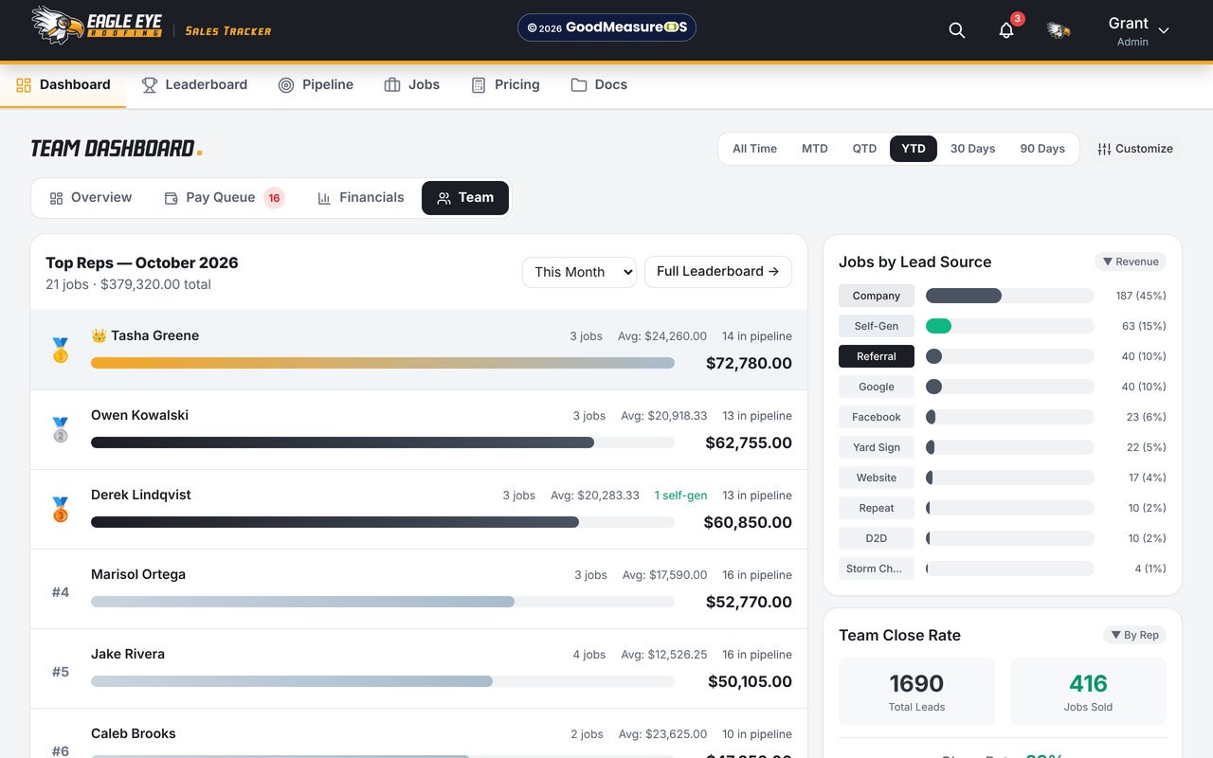Switch the period to QTD
Screen dimensions: 1213x758
(864, 149)
